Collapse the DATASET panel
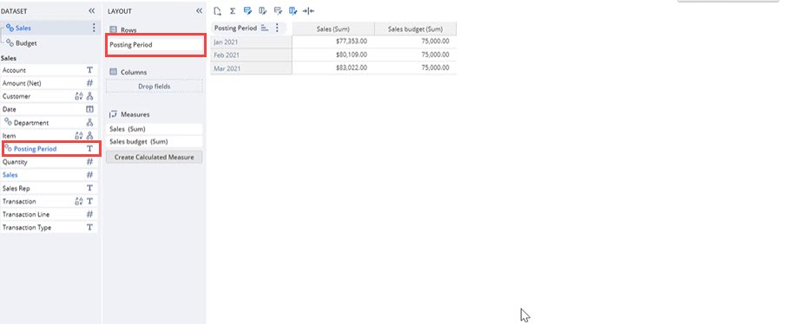 click(92, 10)
